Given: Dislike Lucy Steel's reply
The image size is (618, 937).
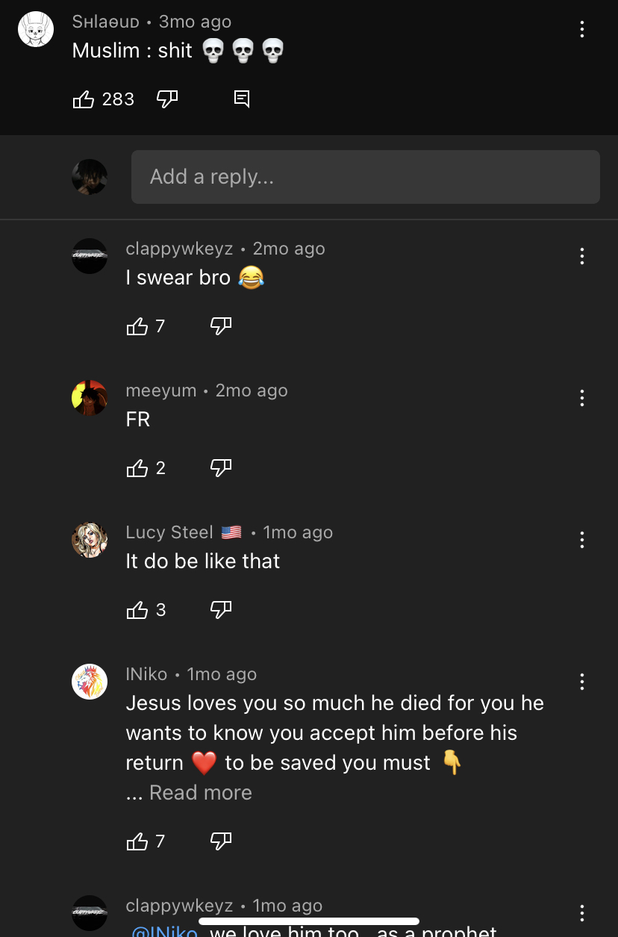Looking at the screenshot, I should (x=221, y=610).
